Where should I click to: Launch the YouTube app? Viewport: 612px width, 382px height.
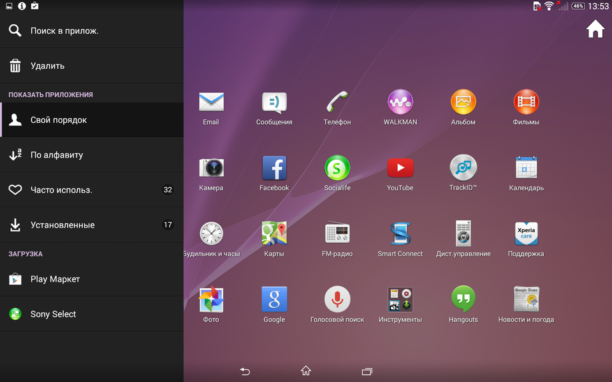(x=400, y=168)
